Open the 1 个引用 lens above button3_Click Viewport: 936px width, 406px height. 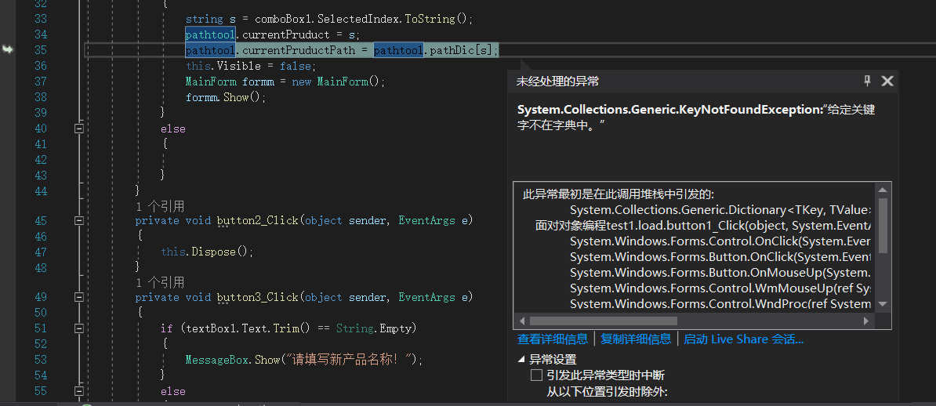(x=159, y=282)
